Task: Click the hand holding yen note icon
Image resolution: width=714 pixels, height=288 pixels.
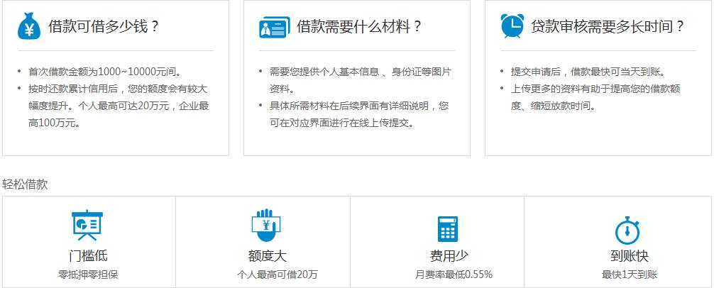Action: click(x=266, y=225)
